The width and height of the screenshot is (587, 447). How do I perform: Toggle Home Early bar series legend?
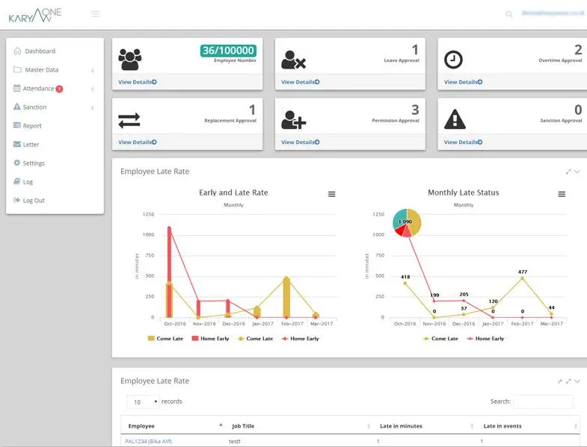point(212,338)
